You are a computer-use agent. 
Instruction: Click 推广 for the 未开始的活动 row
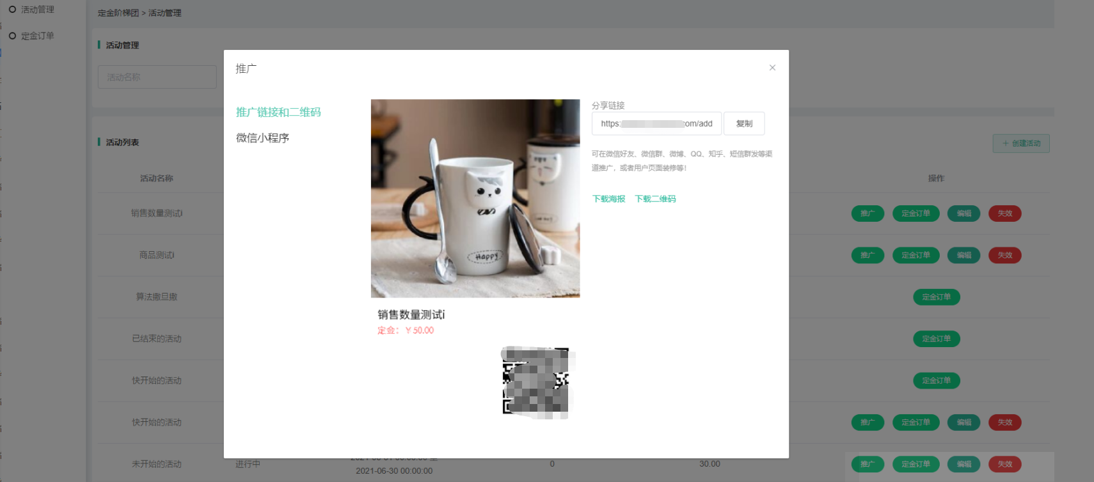point(868,464)
